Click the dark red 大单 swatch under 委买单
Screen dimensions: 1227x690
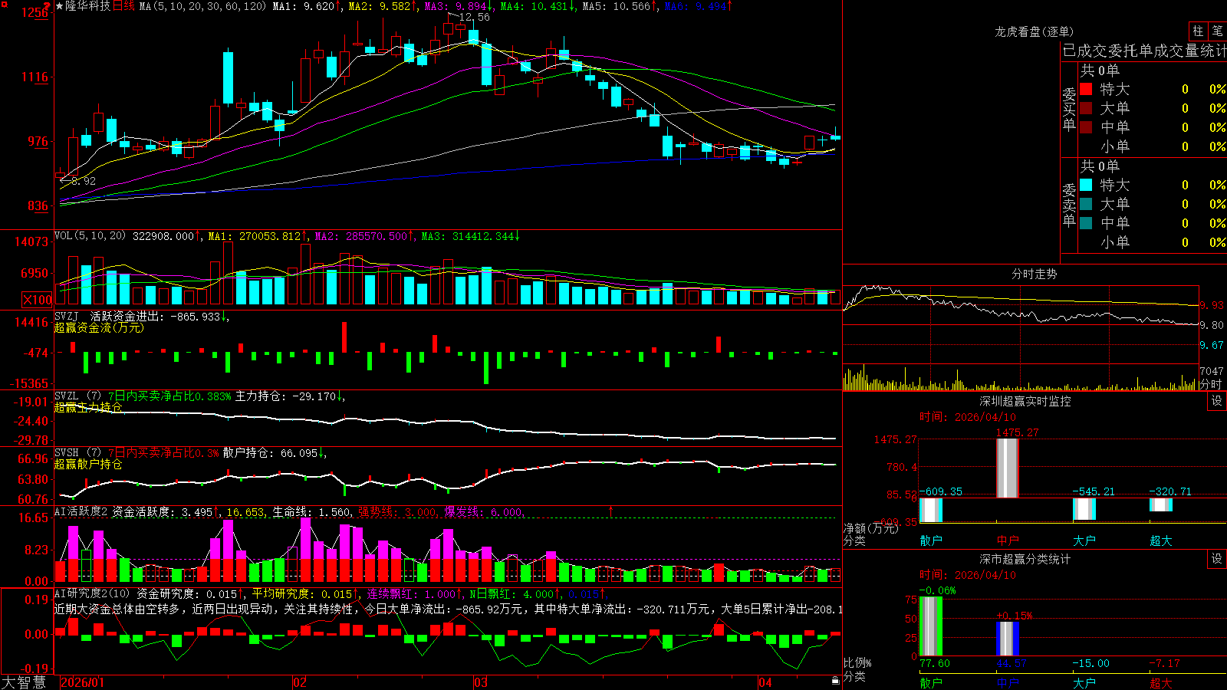tap(1086, 108)
